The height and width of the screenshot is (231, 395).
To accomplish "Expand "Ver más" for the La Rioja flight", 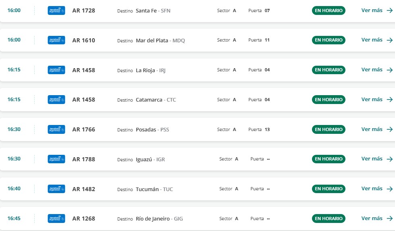I will click(372, 70).
